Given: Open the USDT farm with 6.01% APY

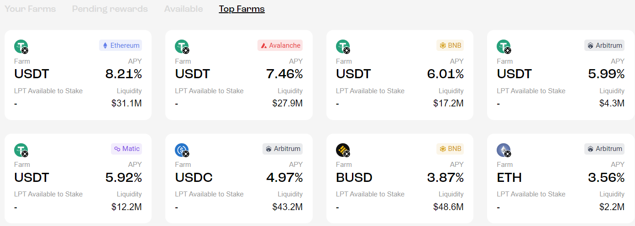Looking at the screenshot, I should coord(400,75).
